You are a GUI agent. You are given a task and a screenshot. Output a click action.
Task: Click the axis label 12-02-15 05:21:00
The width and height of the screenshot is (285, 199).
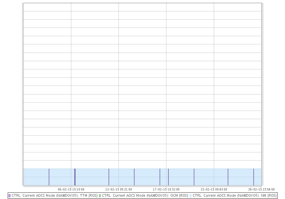119,189
